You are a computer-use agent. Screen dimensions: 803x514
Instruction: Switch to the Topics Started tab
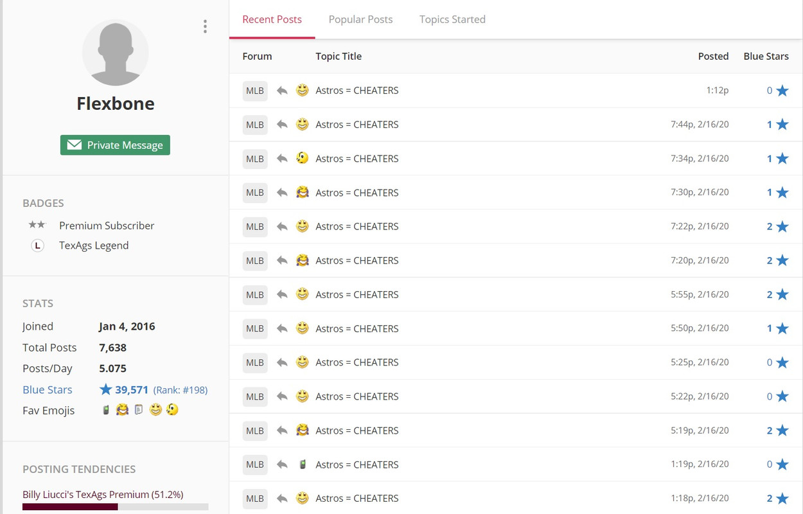click(452, 19)
